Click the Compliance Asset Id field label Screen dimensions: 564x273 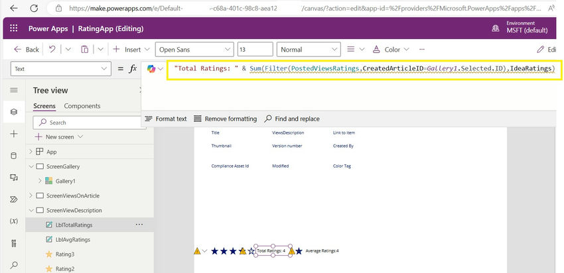pos(230,166)
